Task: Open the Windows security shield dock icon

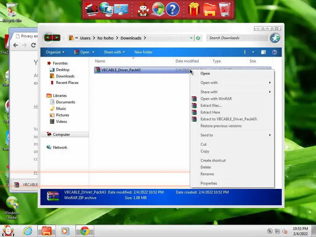Action: click(x=158, y=9)
